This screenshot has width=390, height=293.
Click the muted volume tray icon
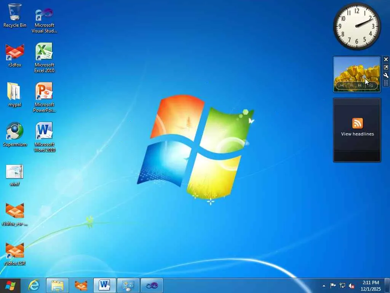pyautogui.click(x=352, y=286)
